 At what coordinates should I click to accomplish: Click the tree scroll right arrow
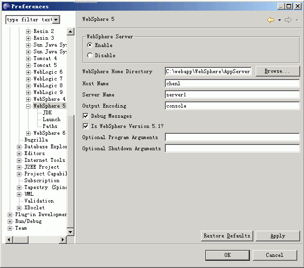63,239
